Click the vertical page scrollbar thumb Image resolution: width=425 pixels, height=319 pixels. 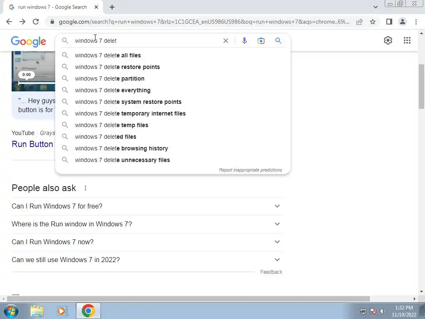(x=421, y=86)
